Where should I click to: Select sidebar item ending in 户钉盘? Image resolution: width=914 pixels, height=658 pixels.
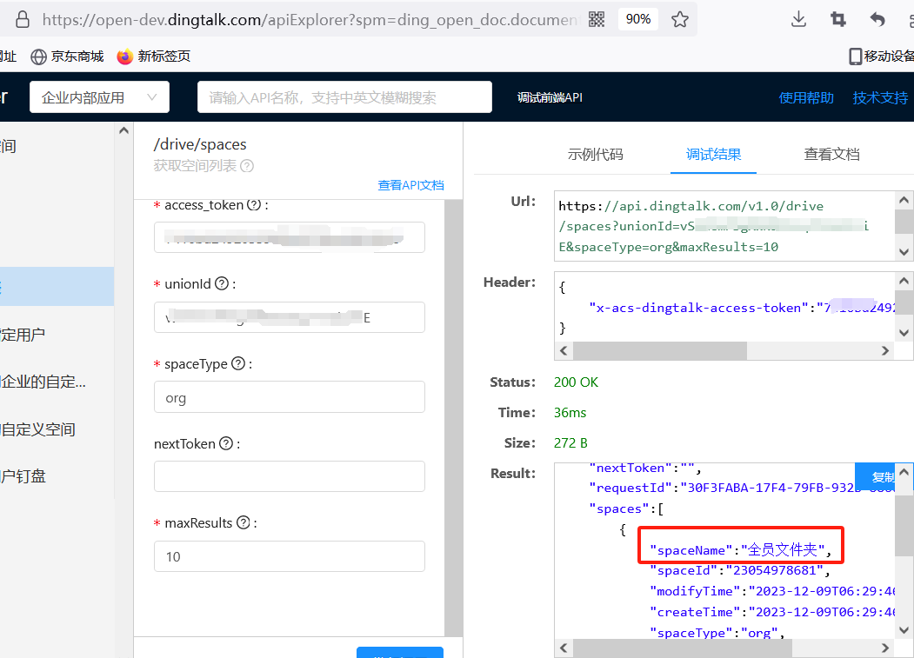23,476
